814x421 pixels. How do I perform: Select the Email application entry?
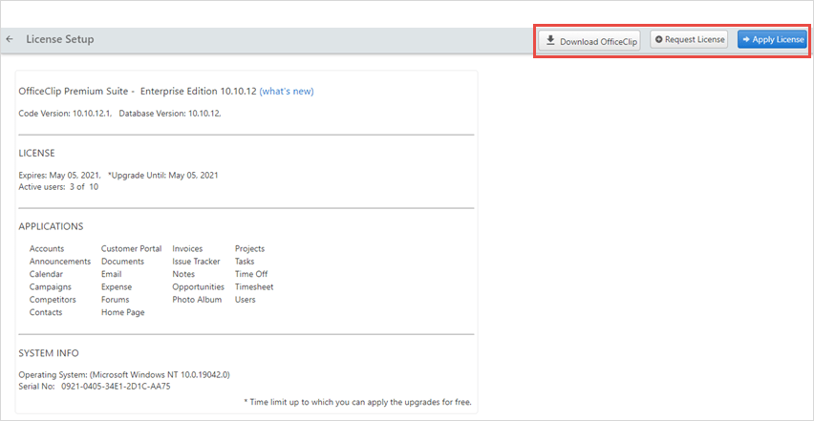point(111,274)
